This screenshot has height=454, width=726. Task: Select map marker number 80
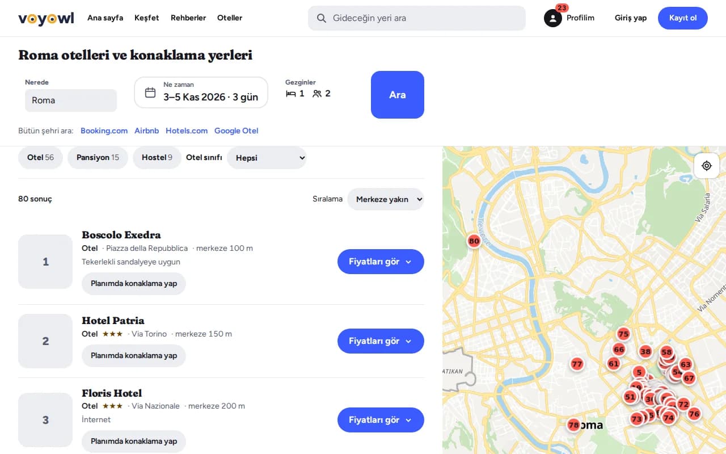(474, 241)
